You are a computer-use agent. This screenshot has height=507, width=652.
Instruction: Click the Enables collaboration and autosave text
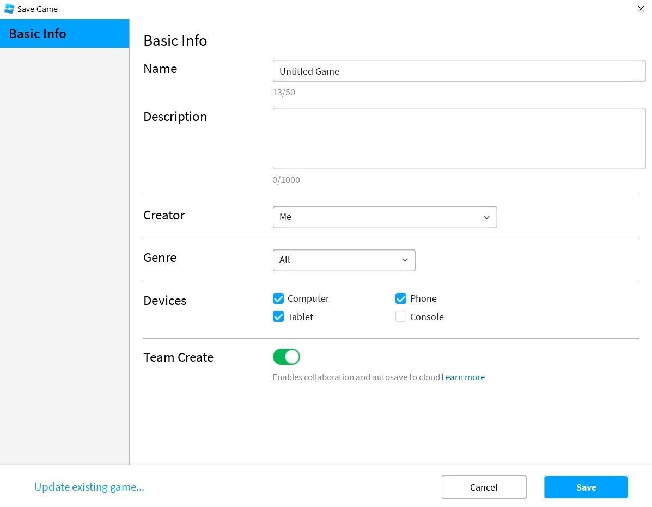356,377
